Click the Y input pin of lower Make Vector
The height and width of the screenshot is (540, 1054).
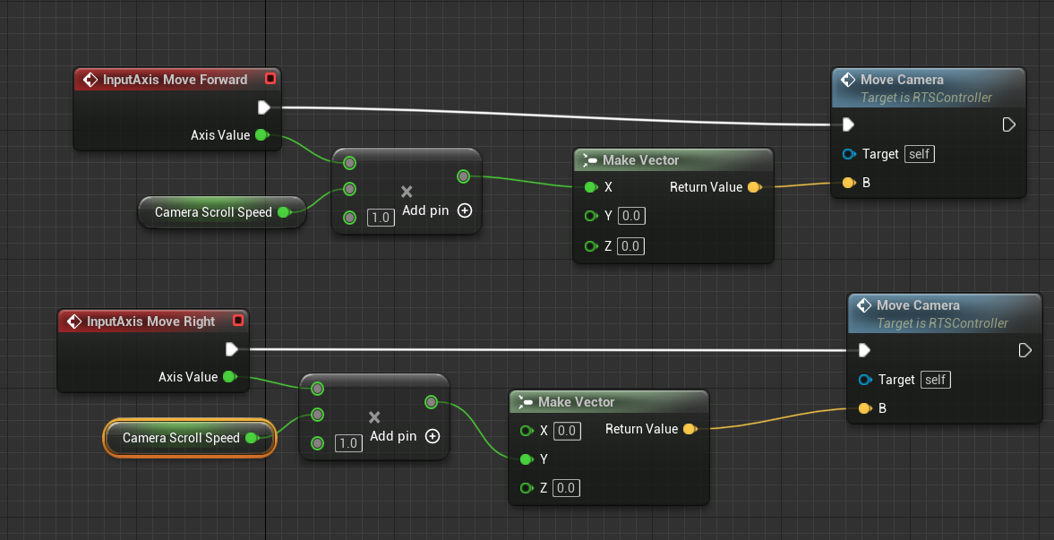pyautogui.click(x=527, y=459)
